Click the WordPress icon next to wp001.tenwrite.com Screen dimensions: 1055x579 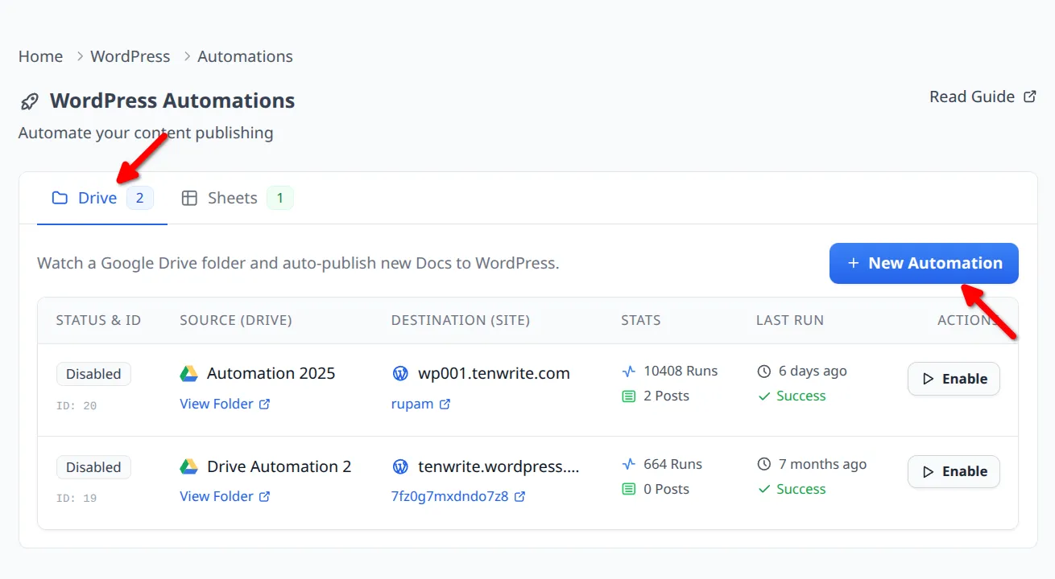pyautogui.click(x=400, y=372)
